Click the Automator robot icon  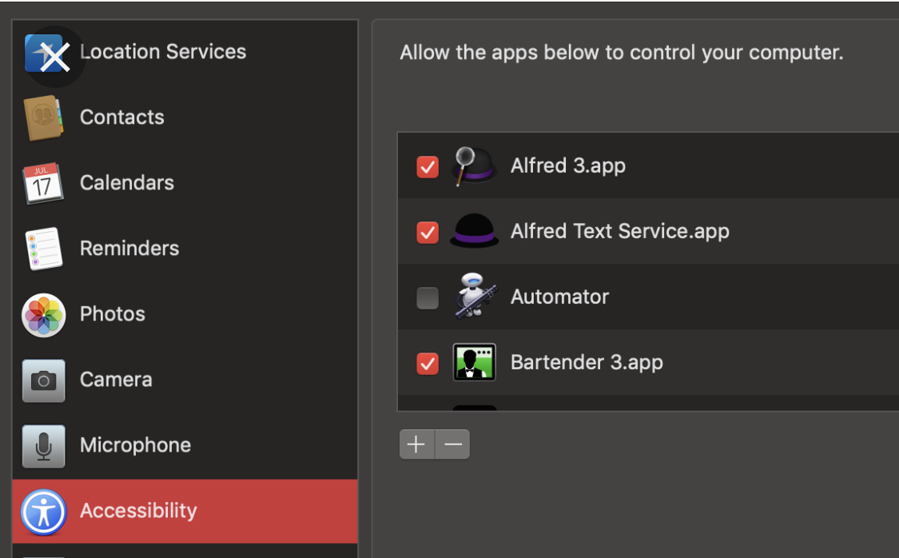pos(475,295)
